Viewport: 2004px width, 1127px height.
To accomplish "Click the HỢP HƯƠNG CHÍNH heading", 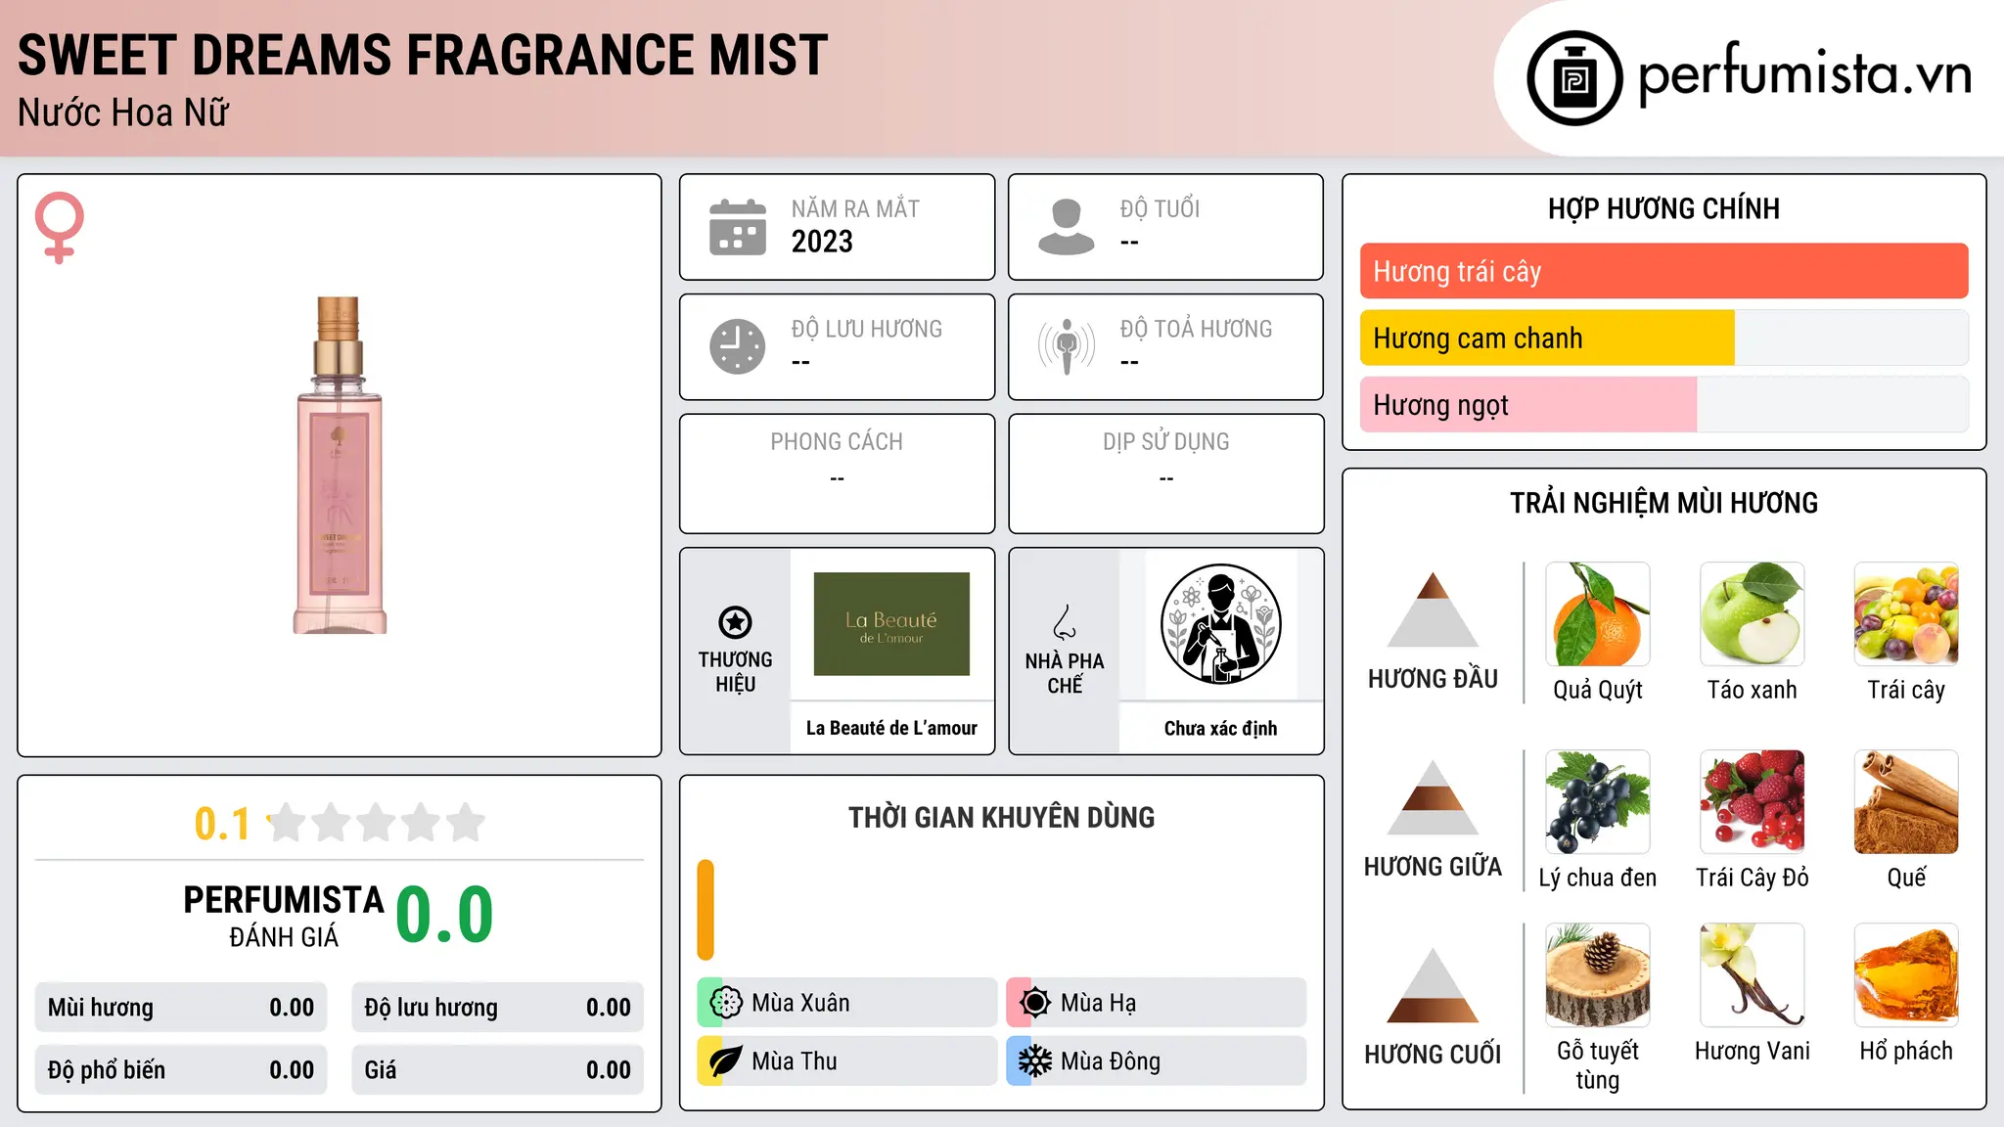I will 1663,208.
